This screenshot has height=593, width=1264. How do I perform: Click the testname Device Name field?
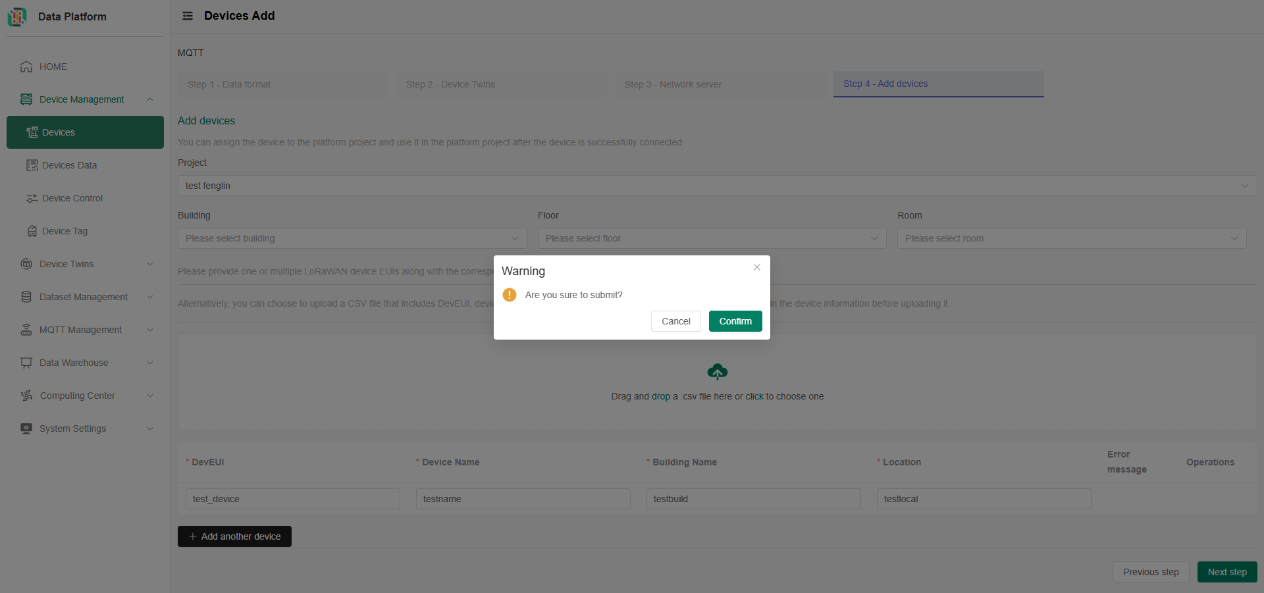tap(523, 499)
